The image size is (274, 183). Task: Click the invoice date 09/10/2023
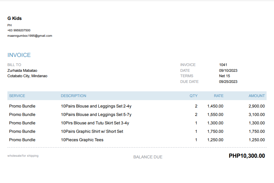point(228,70)
